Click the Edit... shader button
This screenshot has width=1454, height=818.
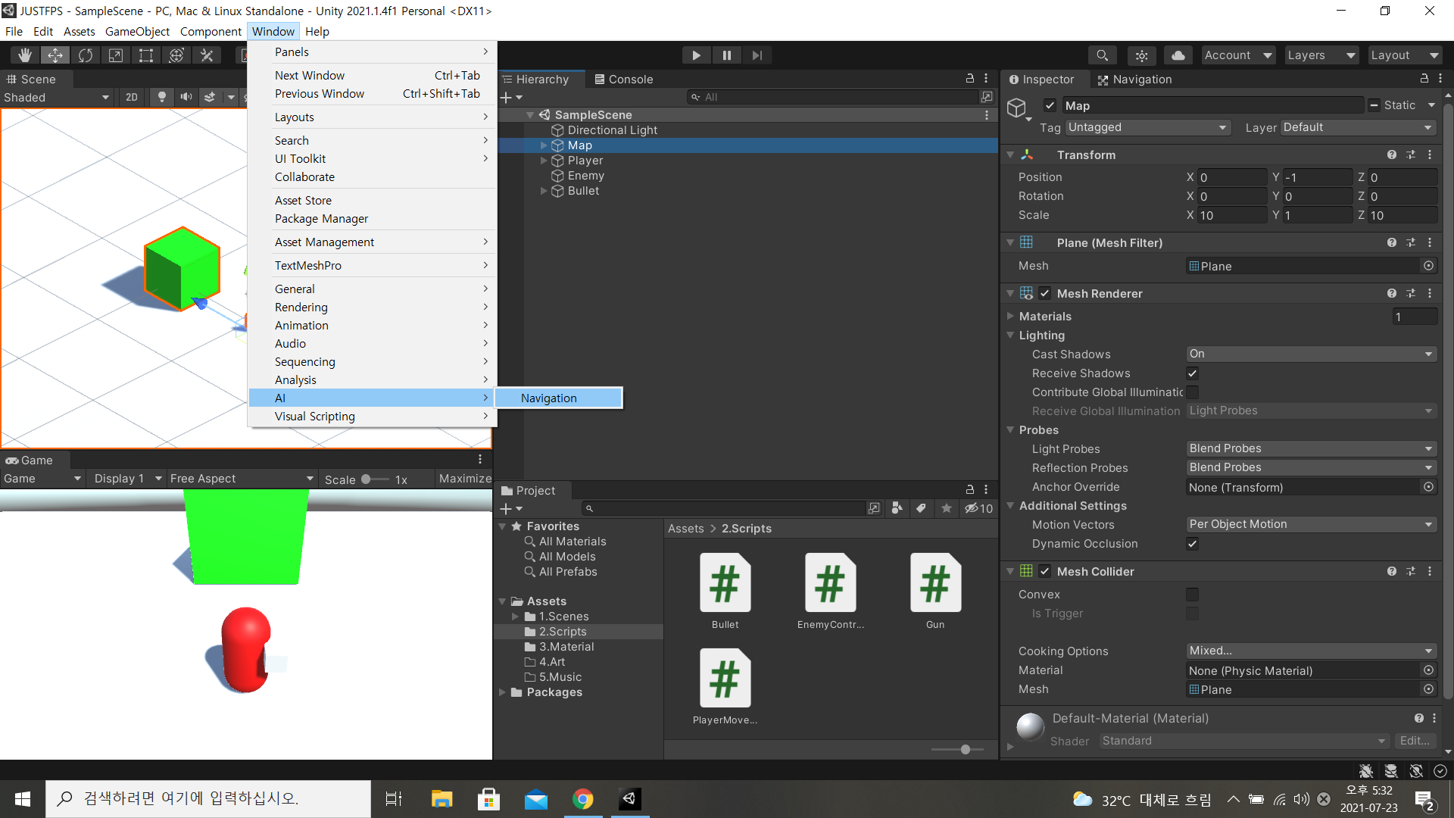coord(1414,741)
